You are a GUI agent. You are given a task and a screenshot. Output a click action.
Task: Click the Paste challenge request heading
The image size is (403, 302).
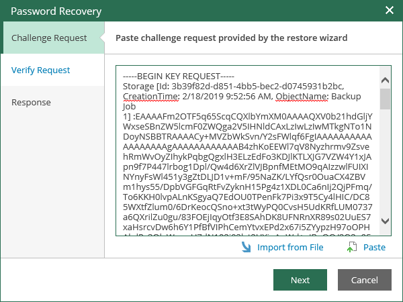pyautogui.click(x=232, y=38)
